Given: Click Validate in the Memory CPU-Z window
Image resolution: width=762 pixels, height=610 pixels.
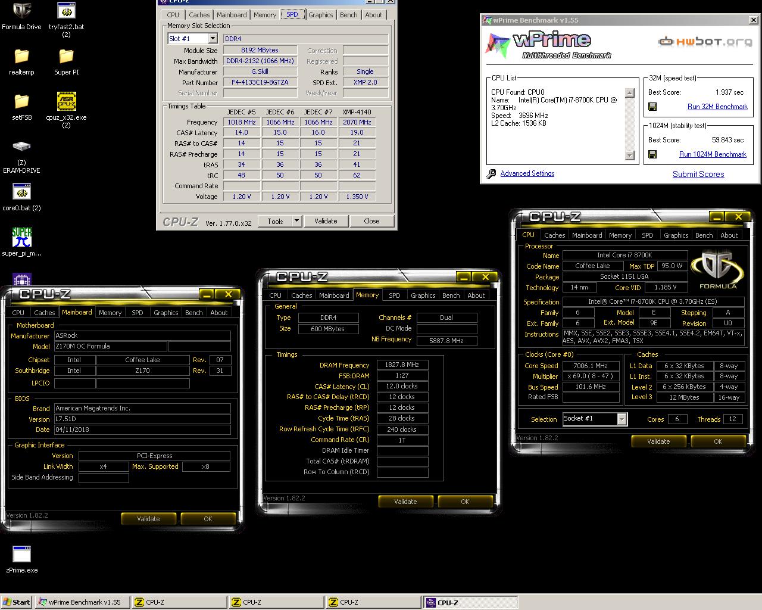Looking at the screenshot, I should tap(405, 502).
